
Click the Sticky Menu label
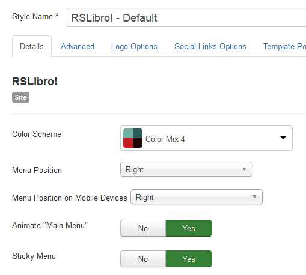(34, 256)
